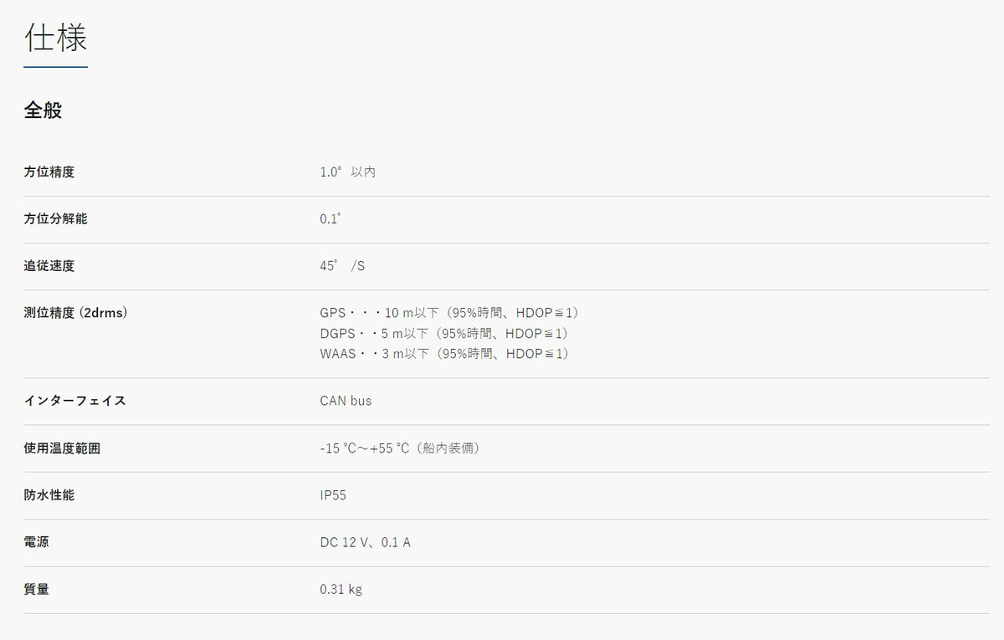Image resolution: width=1004 pixels, height=640 pixels.
Task: Select the インターフェイス row label
Action: click(x=74, y=401)
